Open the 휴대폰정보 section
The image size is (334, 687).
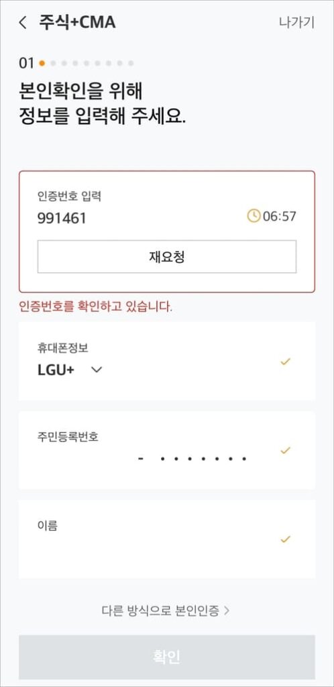click(x=167, y=361)
